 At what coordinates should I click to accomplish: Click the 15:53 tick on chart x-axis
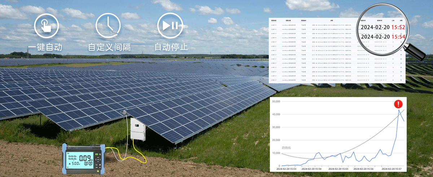coord(286,169)
